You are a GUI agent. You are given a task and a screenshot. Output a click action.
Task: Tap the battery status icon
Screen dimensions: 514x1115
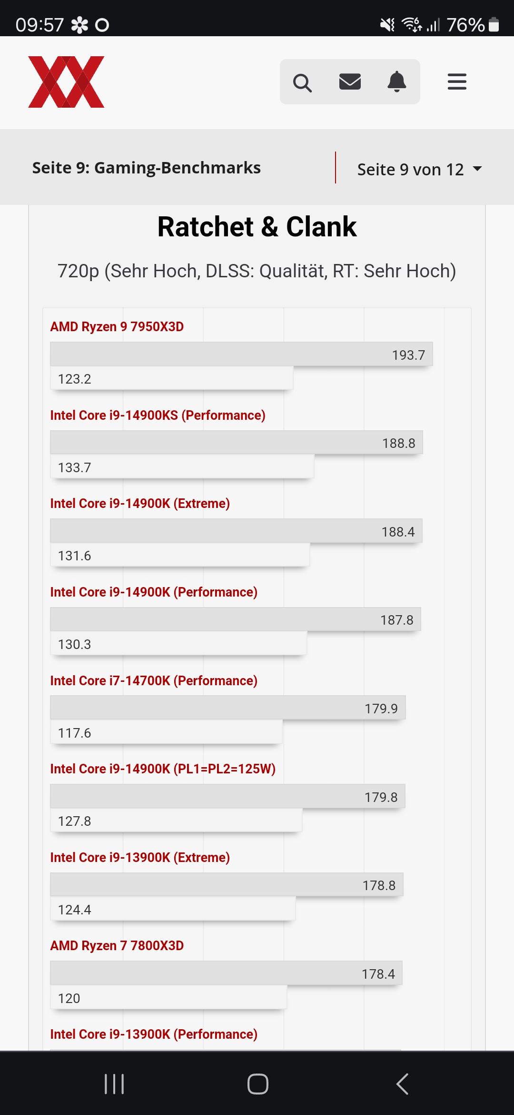[x=494, y=24]
